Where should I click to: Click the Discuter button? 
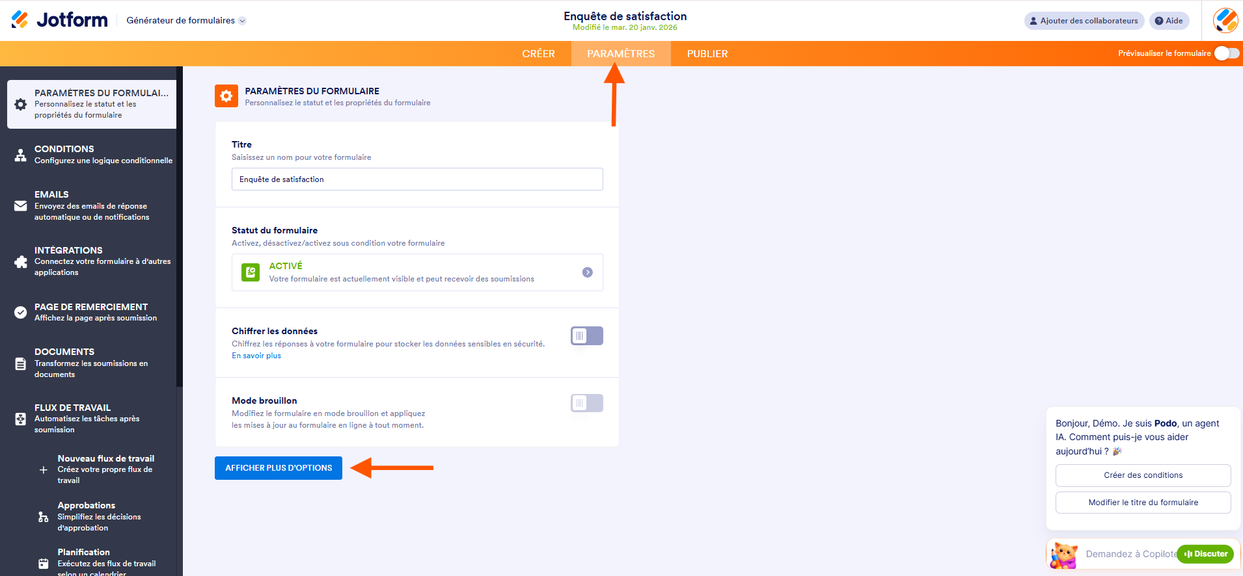click(1205, 554)
